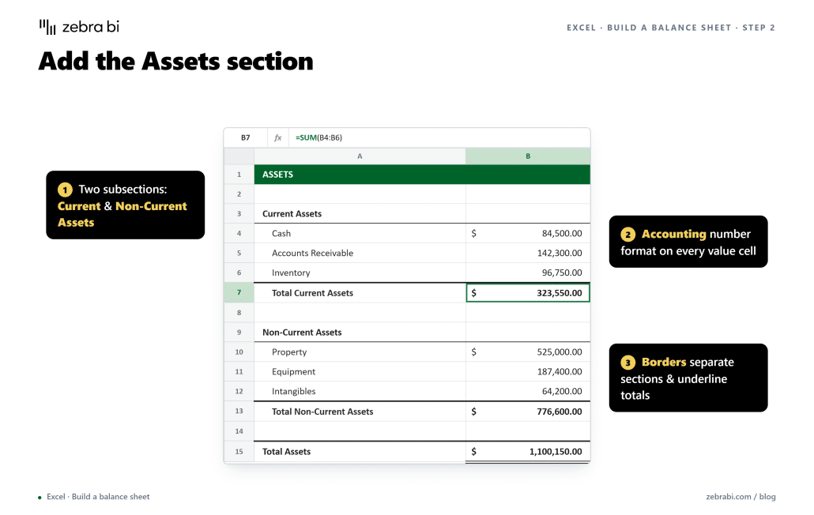Click the Add the Assets section heading
814x515 pixels.
coord(176,61)
